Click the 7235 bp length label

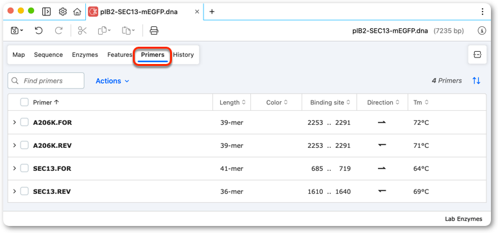449,31
